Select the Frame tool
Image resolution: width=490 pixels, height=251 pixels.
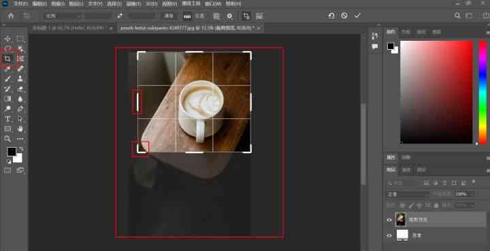pyautogui.click(x=20, y=58)
